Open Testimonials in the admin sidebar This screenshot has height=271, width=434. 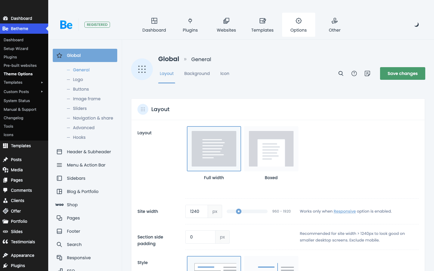coord(24,242)
